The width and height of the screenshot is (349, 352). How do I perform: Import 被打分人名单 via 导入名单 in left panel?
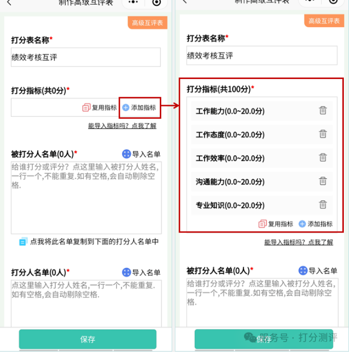pos(141,154)
